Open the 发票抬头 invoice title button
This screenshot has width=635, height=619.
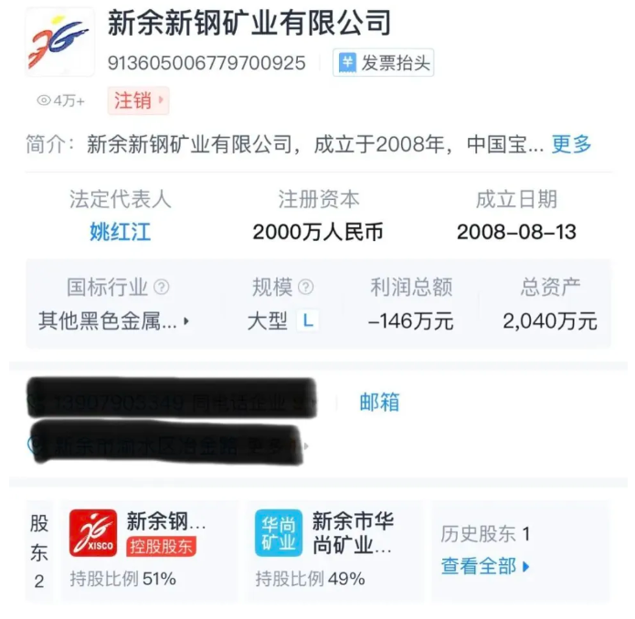click(383, 63)
